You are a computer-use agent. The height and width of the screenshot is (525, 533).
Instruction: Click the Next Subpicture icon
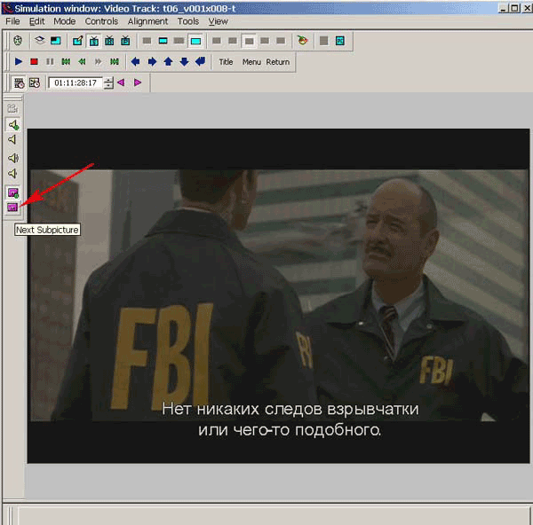click(x=12, y=207)
